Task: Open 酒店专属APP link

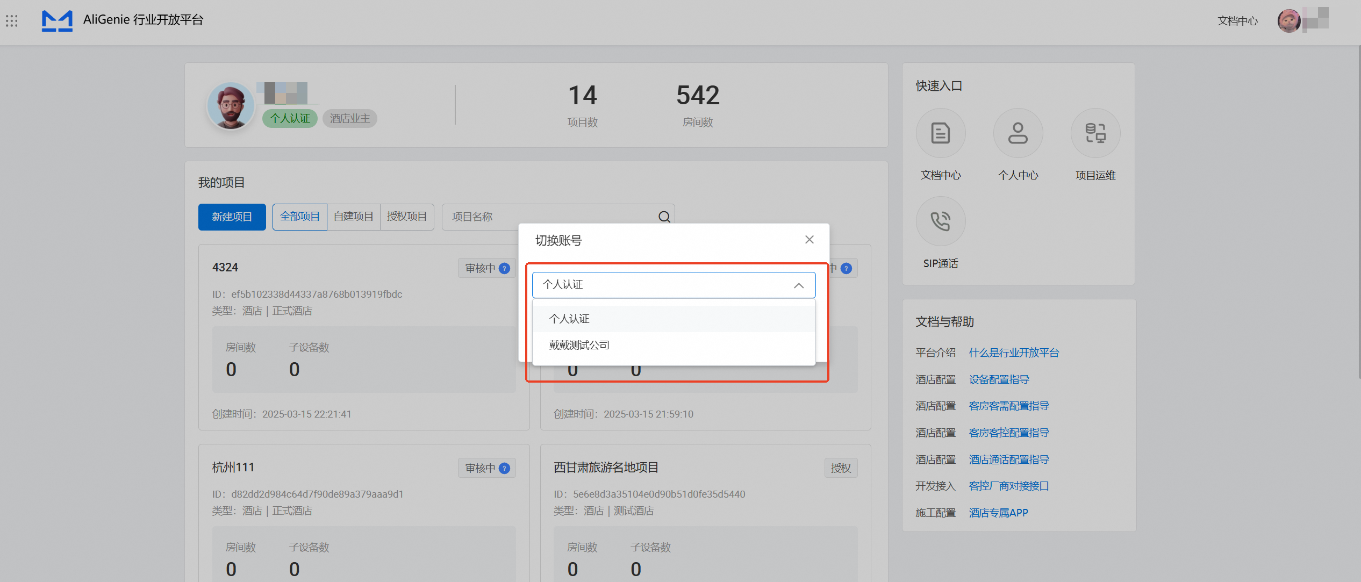Action: coord(998,513)
